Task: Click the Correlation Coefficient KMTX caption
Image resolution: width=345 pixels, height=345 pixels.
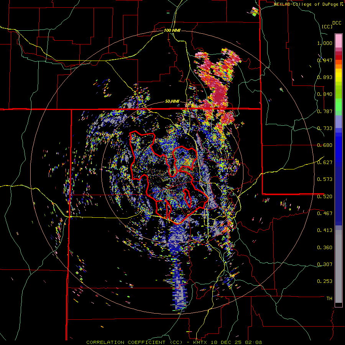Action: pyautogui.click(x=174, y=342)
